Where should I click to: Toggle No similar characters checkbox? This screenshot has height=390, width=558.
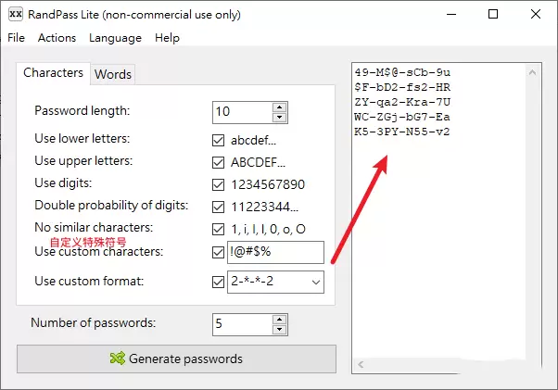point(218,229)
